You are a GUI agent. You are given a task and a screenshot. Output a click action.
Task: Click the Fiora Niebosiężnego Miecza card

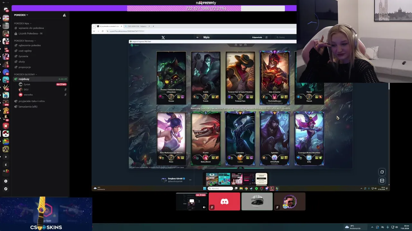(x=171, y=139)
